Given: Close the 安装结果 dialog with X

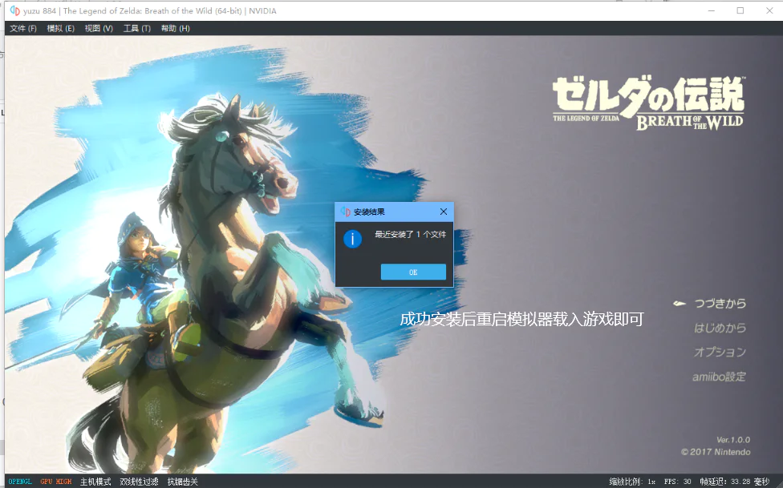Looking at the screenshot, I should coord(444,212).
